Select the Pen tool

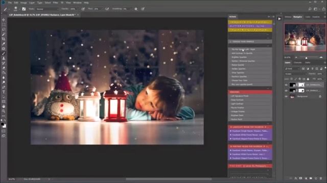click(4, 87)
